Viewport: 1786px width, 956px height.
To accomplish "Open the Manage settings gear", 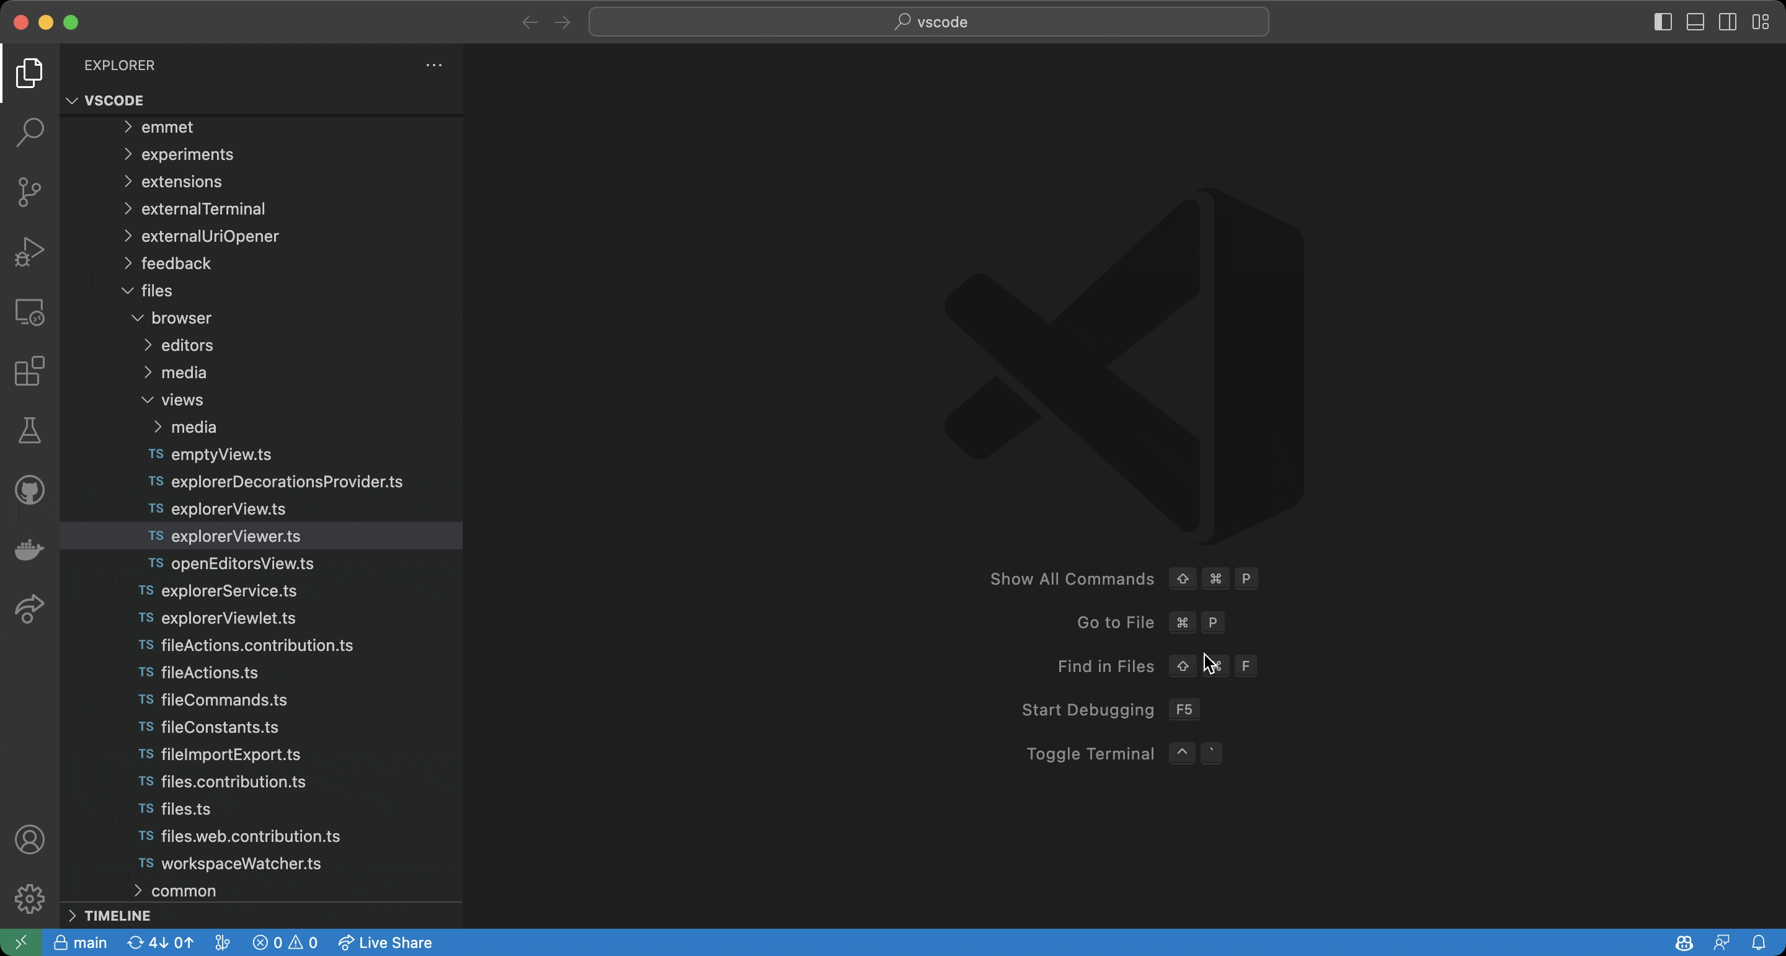I will click(x=29, y=898).
